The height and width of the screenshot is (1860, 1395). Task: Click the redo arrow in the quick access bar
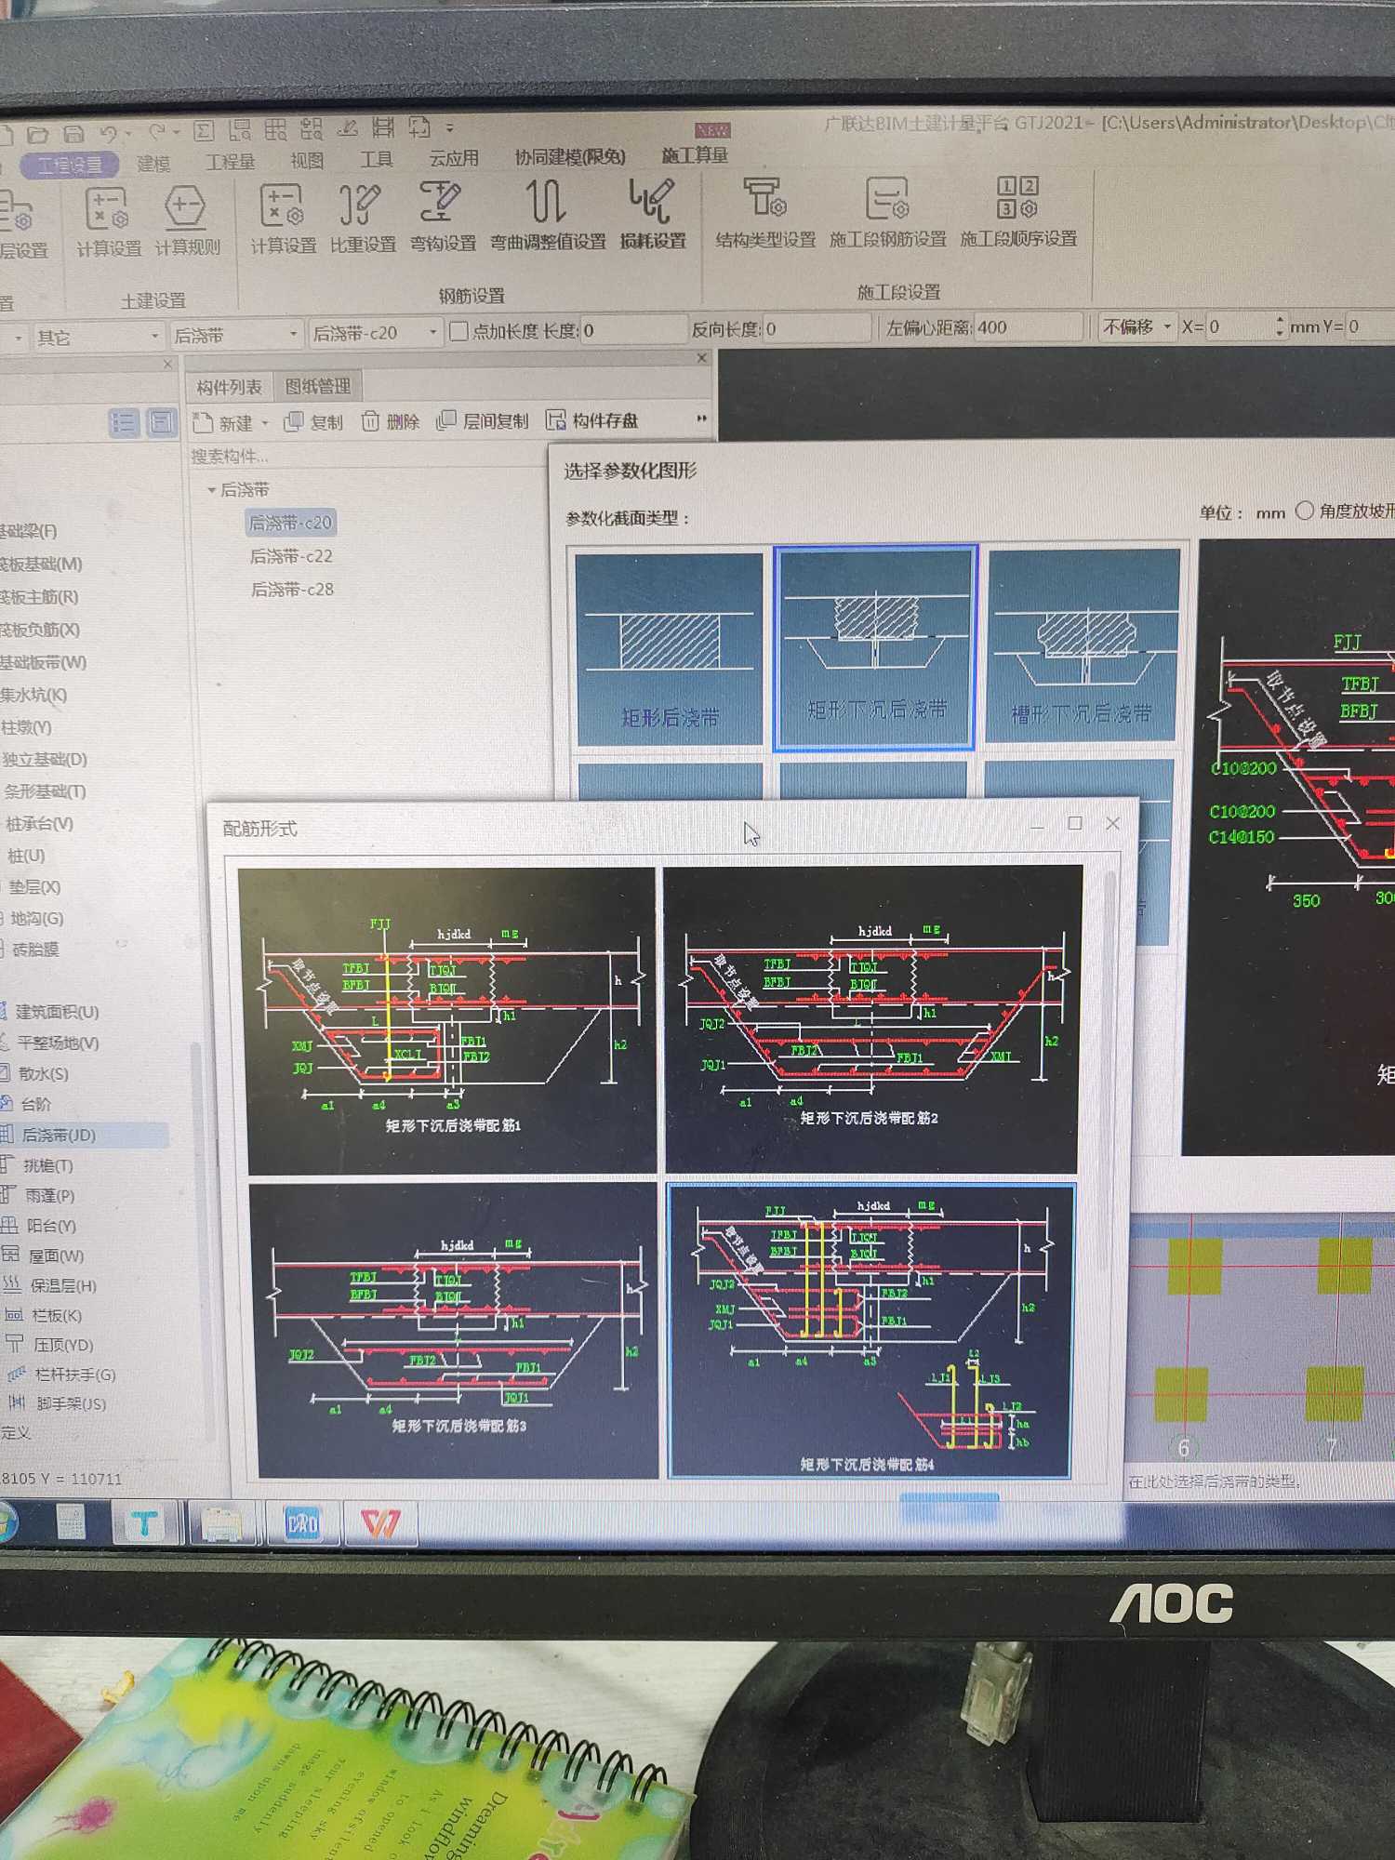click(x=157, y=132)
